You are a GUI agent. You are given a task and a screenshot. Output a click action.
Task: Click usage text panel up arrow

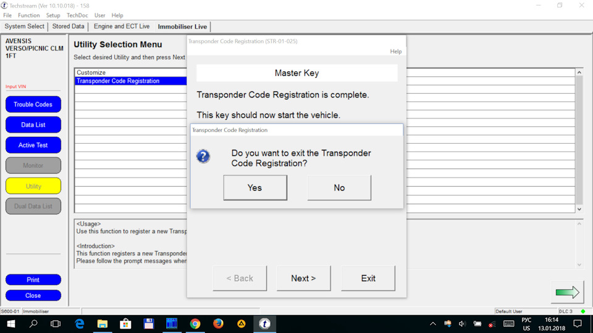tap(579, 224)
